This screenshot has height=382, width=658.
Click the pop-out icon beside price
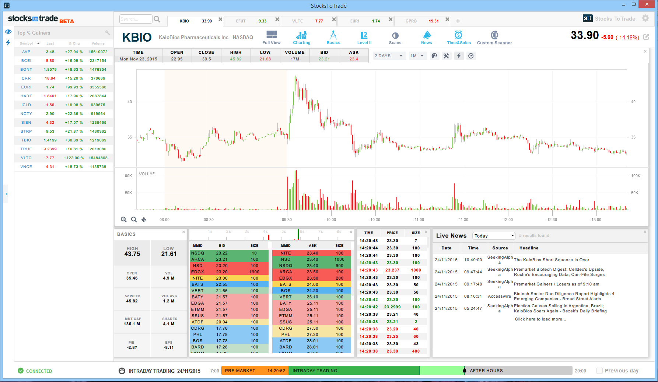click(x=646, y=37)
